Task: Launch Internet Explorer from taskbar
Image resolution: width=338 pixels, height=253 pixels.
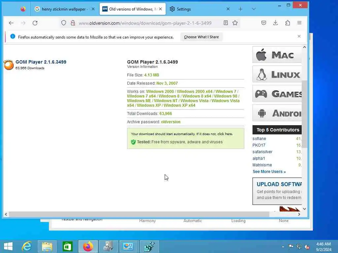Action: (27, 246)
